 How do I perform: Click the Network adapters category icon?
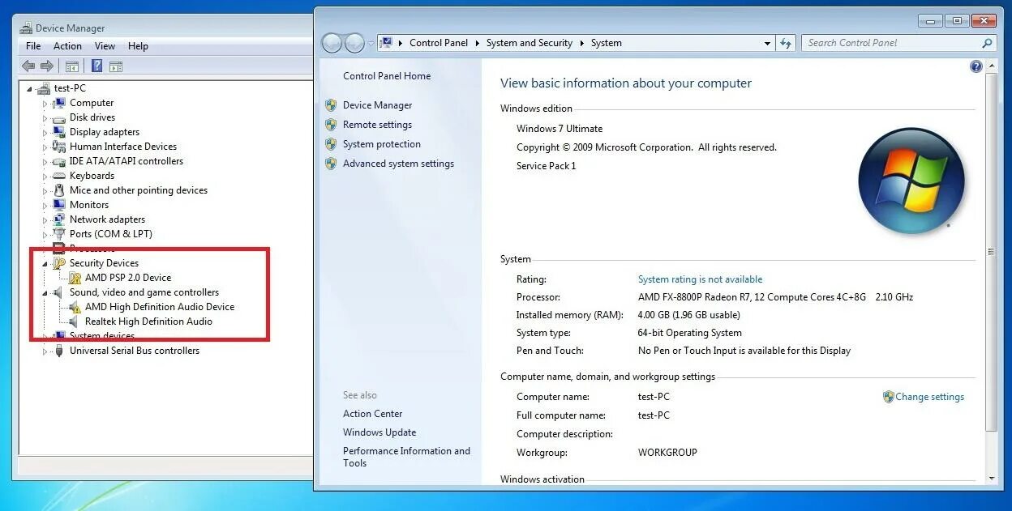(x=58, y=219)
